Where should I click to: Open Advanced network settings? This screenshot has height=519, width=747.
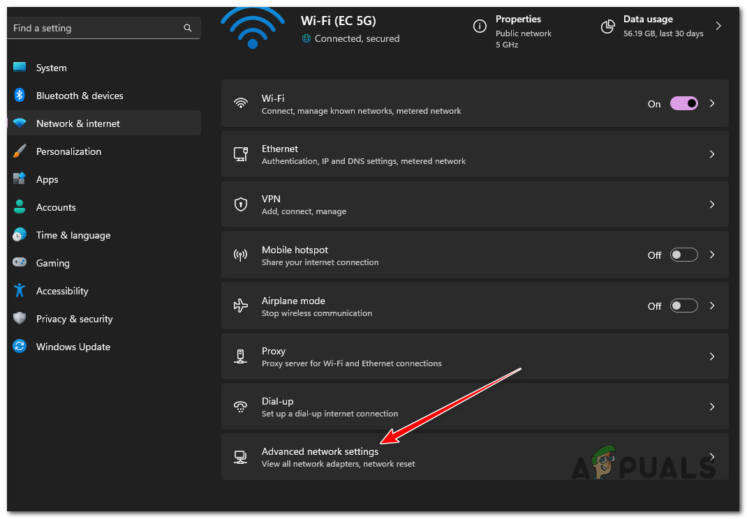pos(475,457)
